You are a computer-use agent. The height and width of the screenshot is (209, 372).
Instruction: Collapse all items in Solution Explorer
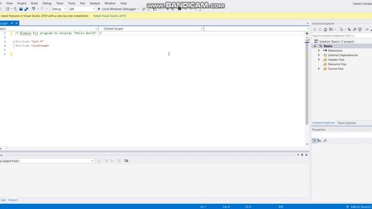click(x=355, y=30)
